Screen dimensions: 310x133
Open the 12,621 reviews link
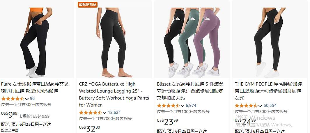point(114,112)
